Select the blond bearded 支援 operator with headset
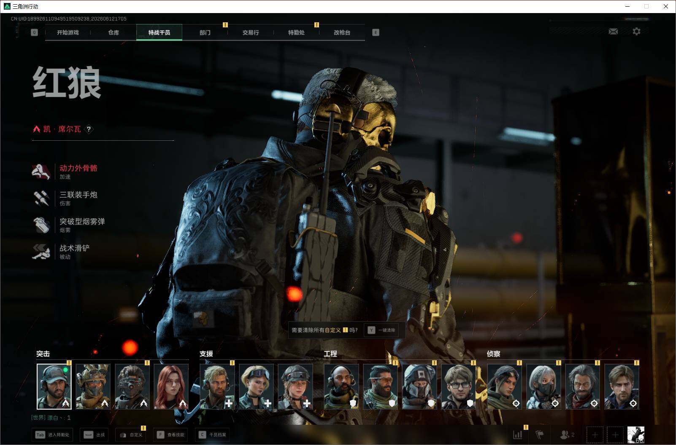 (x=217, y=386)
